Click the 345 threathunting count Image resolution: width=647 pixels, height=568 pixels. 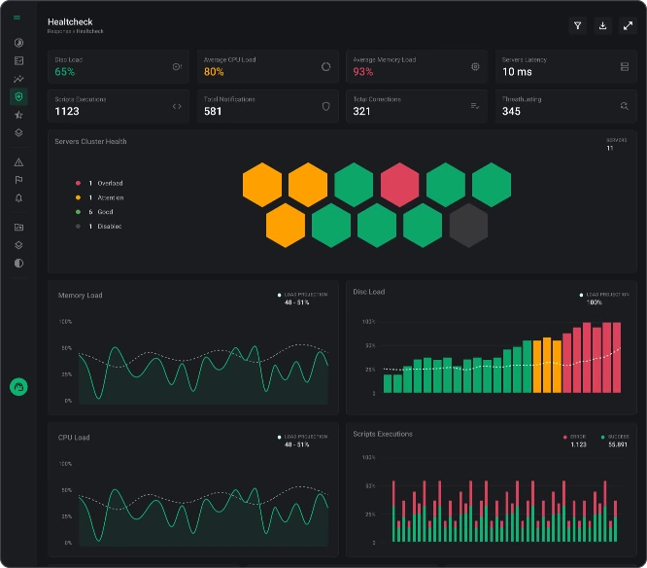pyautogui.click(x=511, y=111)
